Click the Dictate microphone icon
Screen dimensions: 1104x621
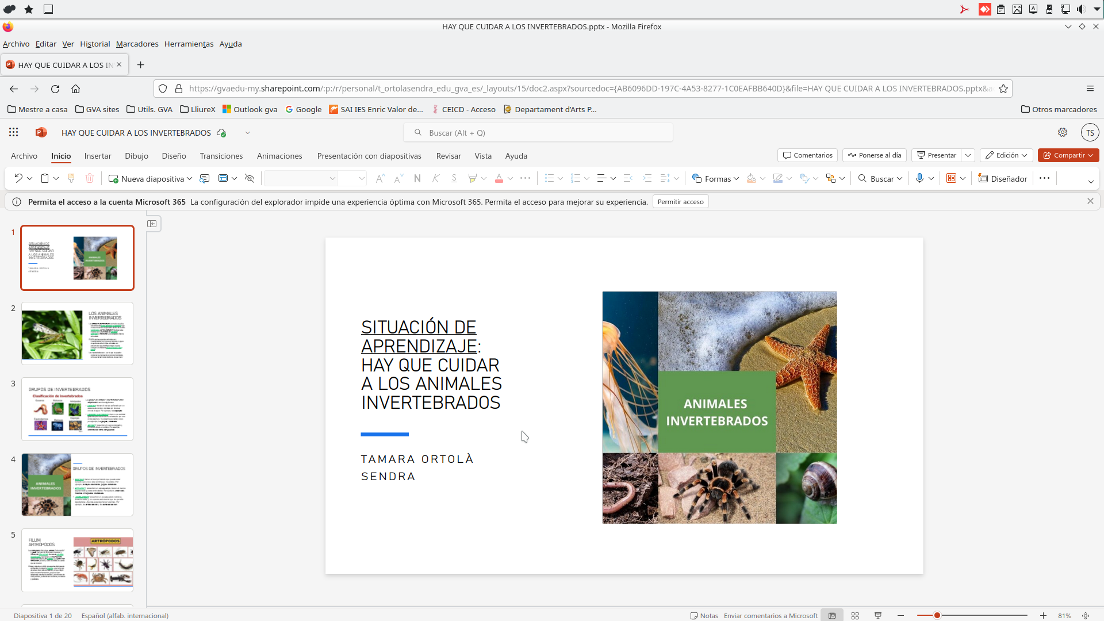919,178
